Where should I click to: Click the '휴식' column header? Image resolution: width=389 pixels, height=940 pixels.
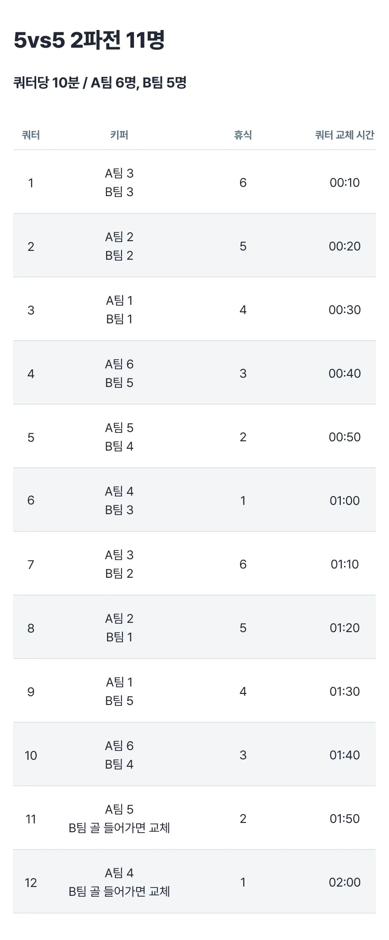[243, 135]
